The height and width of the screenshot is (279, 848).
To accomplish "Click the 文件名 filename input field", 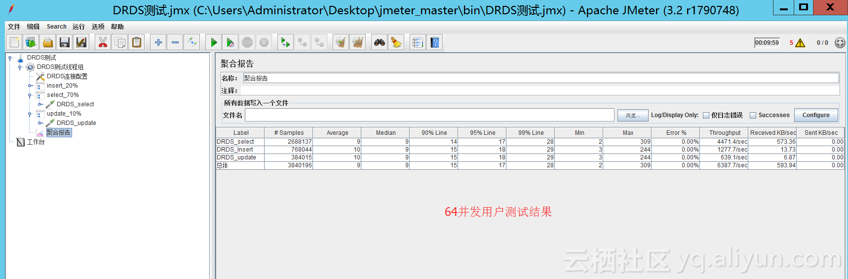I will pos(429,115).
